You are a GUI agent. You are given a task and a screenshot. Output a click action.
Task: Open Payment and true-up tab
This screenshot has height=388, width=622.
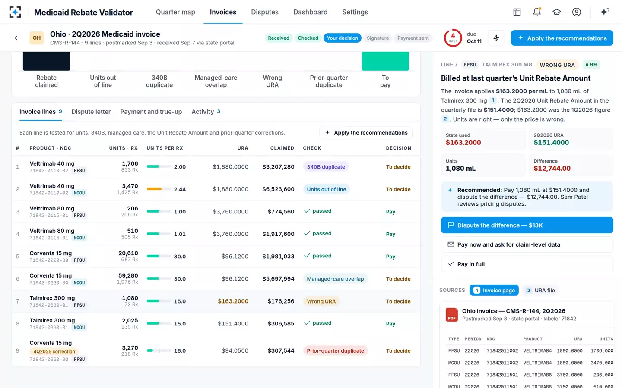151,112
